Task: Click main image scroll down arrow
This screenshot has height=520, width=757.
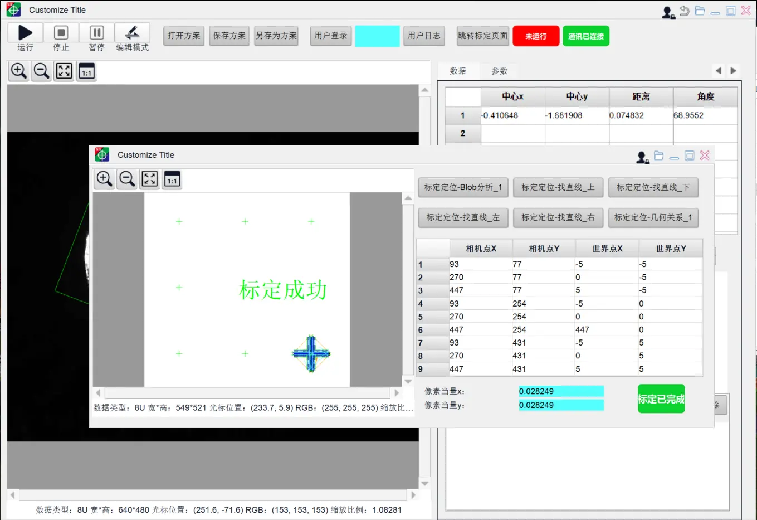Action: click(x=425, y=484)
